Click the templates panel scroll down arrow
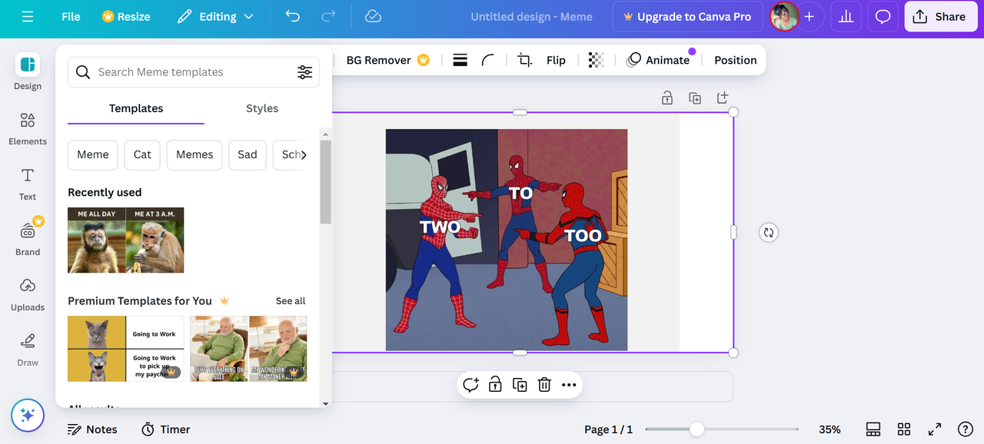This screenshot has width=984, height=444. pos(326,403)
